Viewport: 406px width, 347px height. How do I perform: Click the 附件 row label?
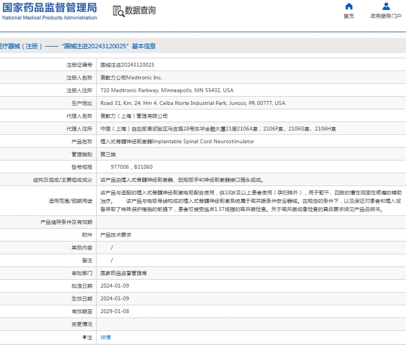87,235
